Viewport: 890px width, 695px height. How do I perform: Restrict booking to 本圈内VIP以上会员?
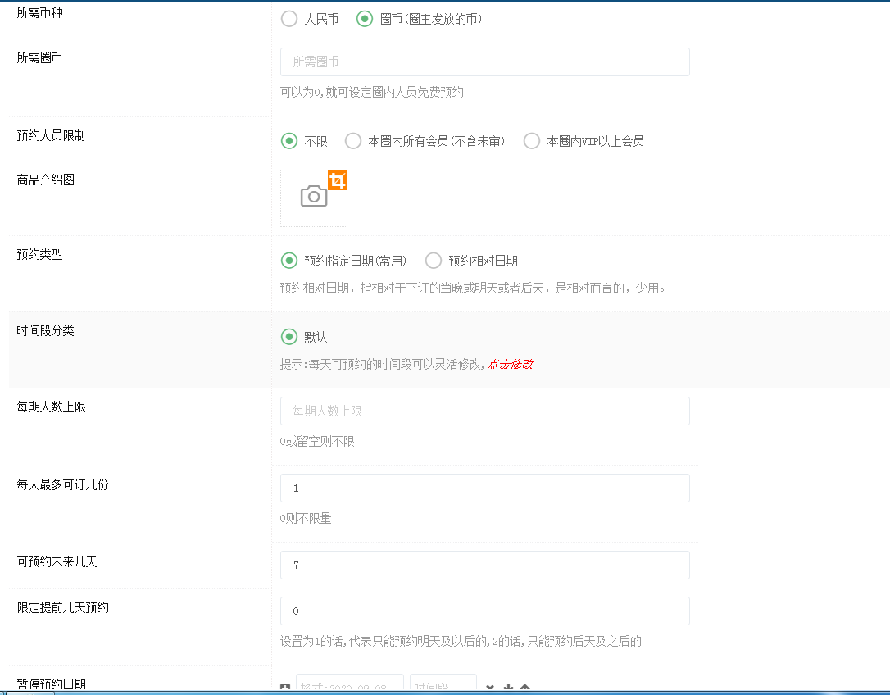[x=532, y=141]
